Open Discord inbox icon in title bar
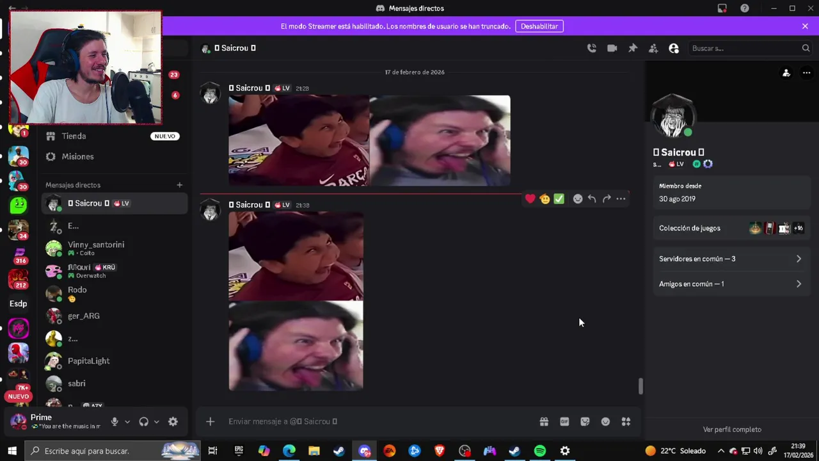The width and height of the screenshot is (819, 461). coord(722,8)
